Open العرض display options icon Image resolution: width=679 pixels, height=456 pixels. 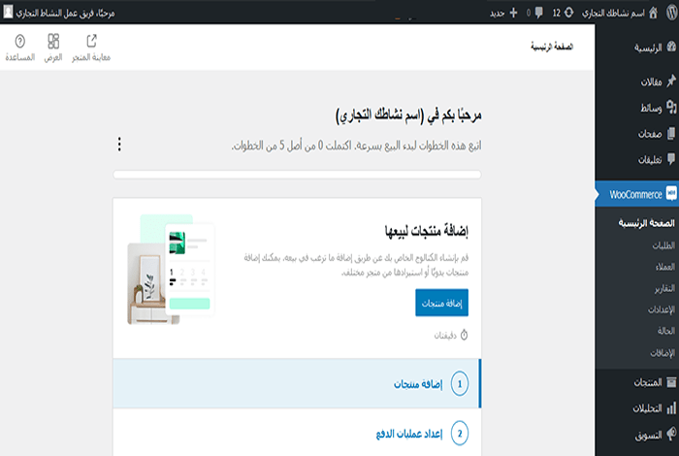click(x=53, y=41)
